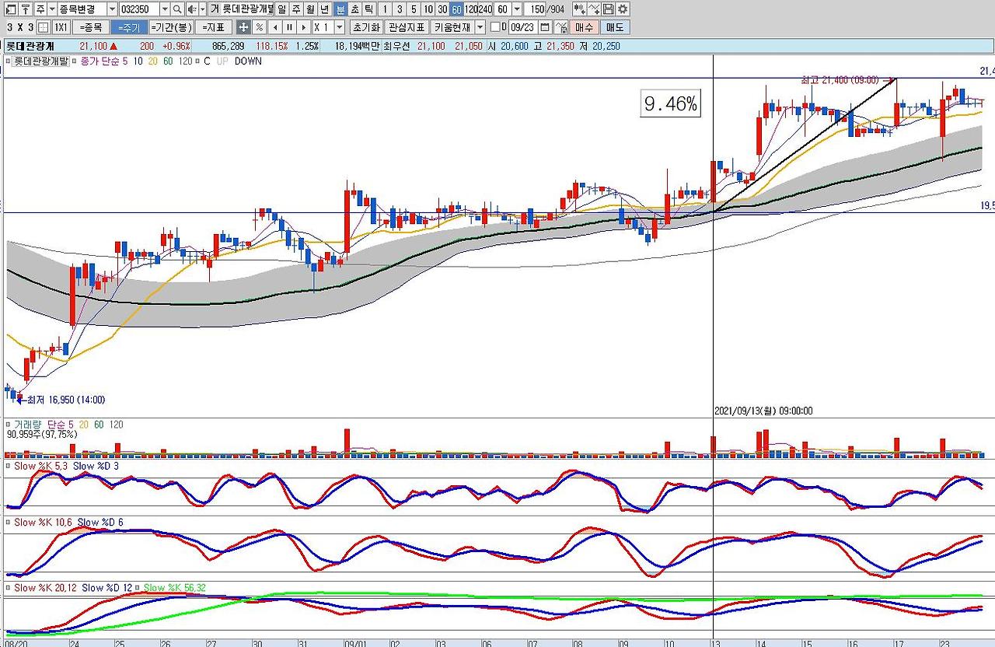
Task: Select the crosshair cursor tool
Action: 243,27
